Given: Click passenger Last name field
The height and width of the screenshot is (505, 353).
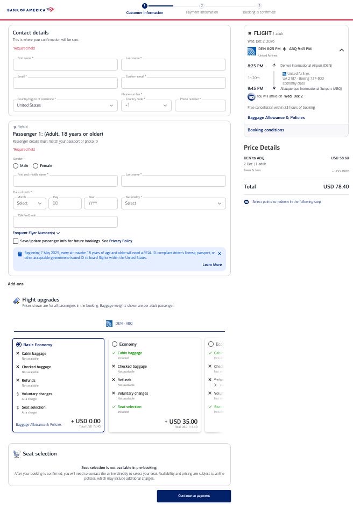Looking at the screenshot, I should pyautogui.click(x=173, y=181).
